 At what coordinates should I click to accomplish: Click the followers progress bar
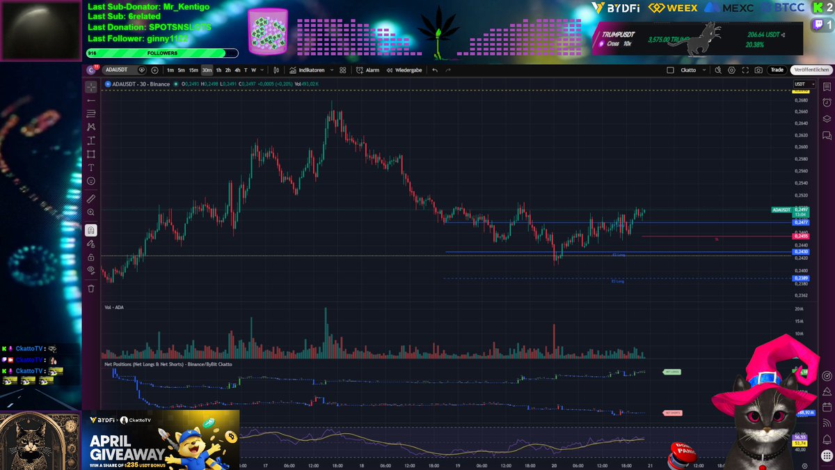(162, 52)
